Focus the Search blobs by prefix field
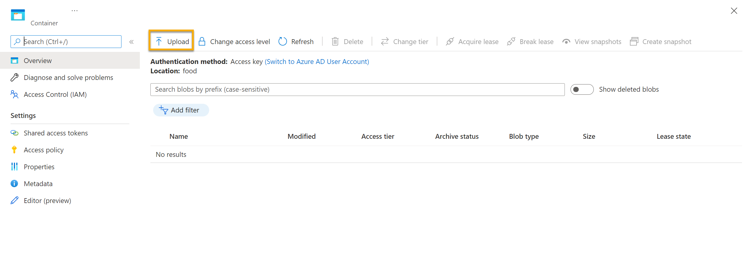 pos(357,90)
